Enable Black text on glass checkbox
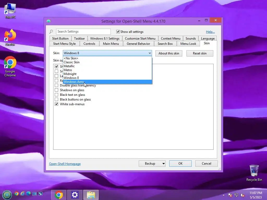The width and height of the screenshot is (267, 200). pyautogui.click(x=56, y=95)
